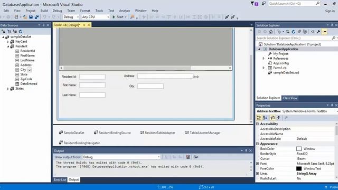
Task: Pin the Properties panel
Action: click(332, 105)
